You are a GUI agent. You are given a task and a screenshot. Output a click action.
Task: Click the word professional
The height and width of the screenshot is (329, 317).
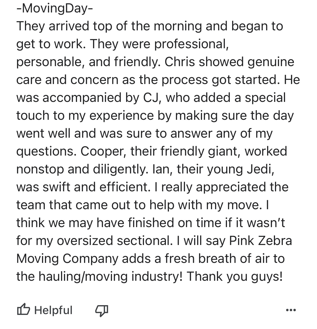click(x=191, y=44)
